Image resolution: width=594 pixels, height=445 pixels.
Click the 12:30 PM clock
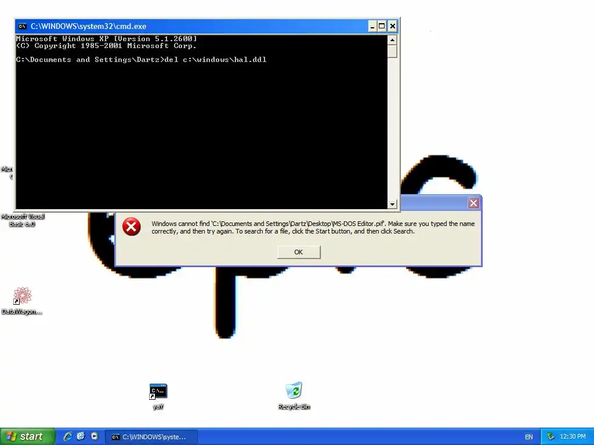(573, 437)
